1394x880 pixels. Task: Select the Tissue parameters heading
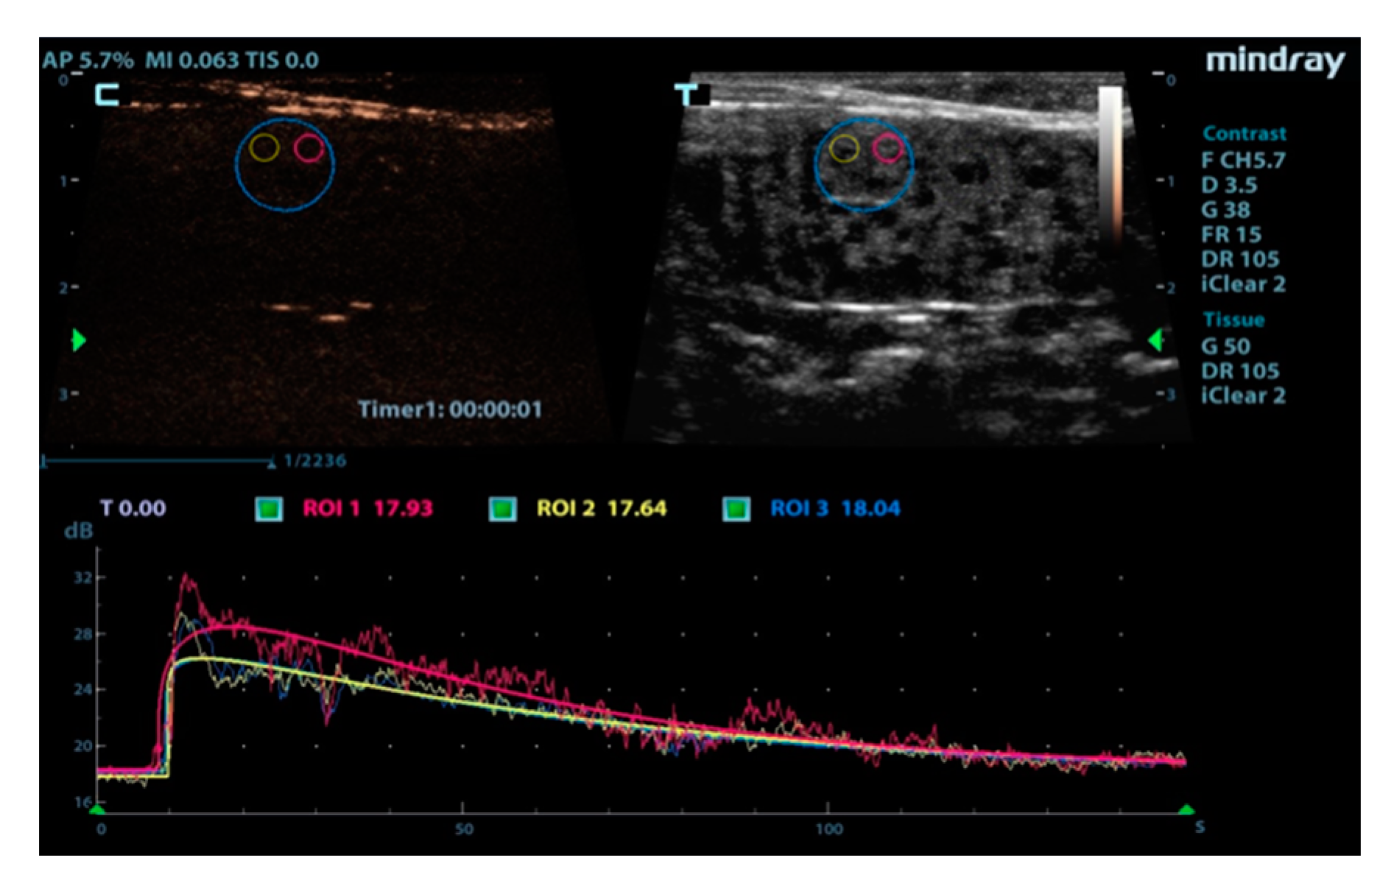point(1233,320)
